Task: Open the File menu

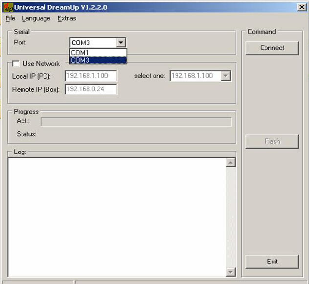Action: 10,18
